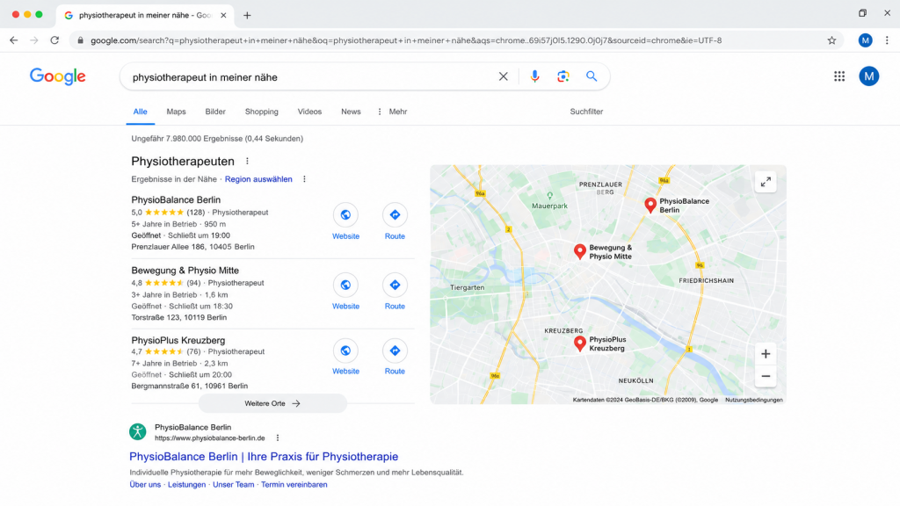
Task: Open Termin vereinbaren sitelink
Action: click(294, 484)
